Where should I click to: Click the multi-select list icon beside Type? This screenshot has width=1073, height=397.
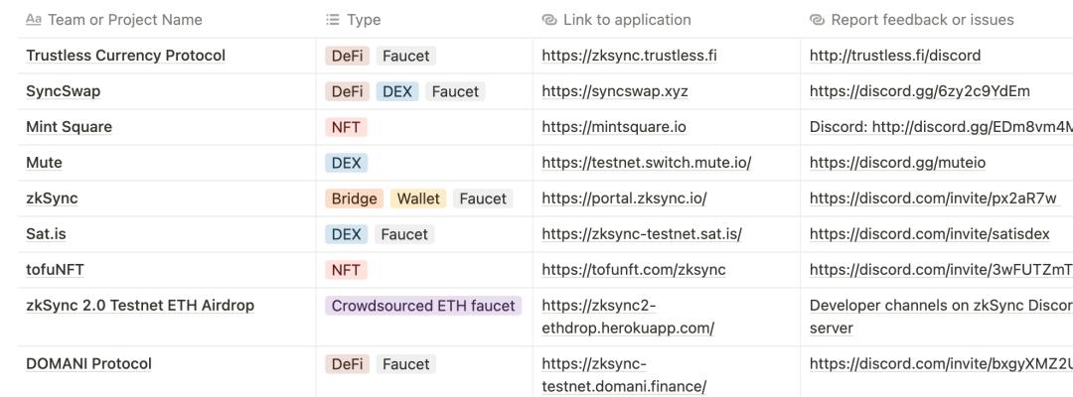tap(333, 20)
